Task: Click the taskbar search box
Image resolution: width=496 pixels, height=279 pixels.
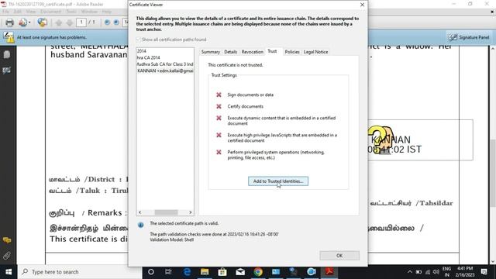Action: coord(80,272)
